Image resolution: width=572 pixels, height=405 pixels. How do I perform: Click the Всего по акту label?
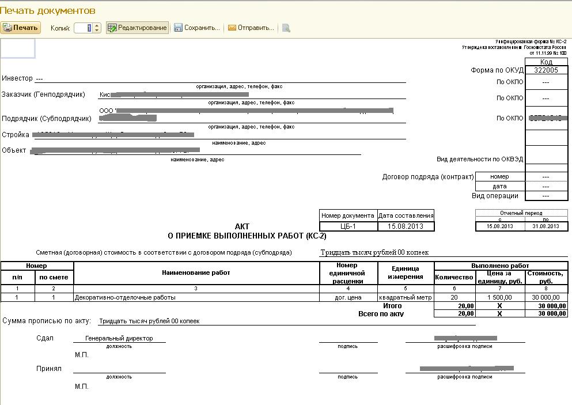pyautogui.click(x=381, y=314)
